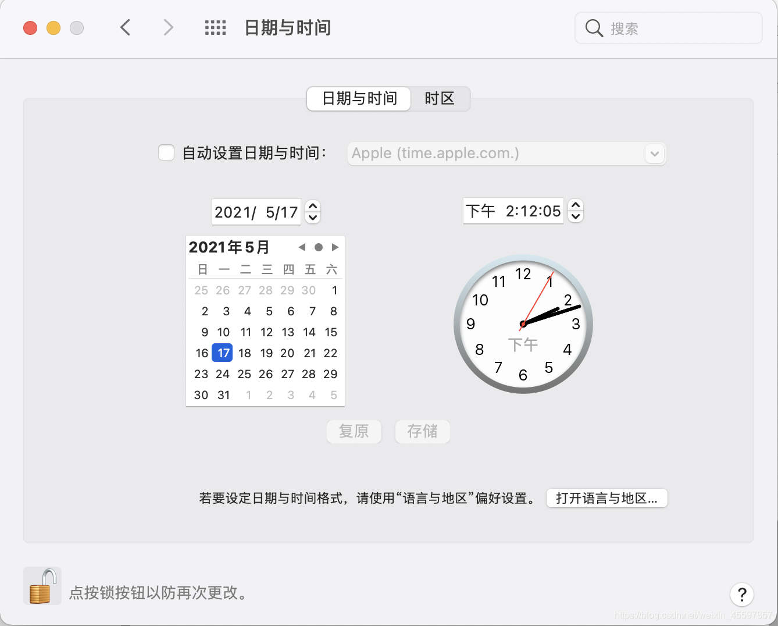Click the 点按锁按钮以防再次更改 label
The width and height of the screenshot is (778, 626).
(159, 593)
